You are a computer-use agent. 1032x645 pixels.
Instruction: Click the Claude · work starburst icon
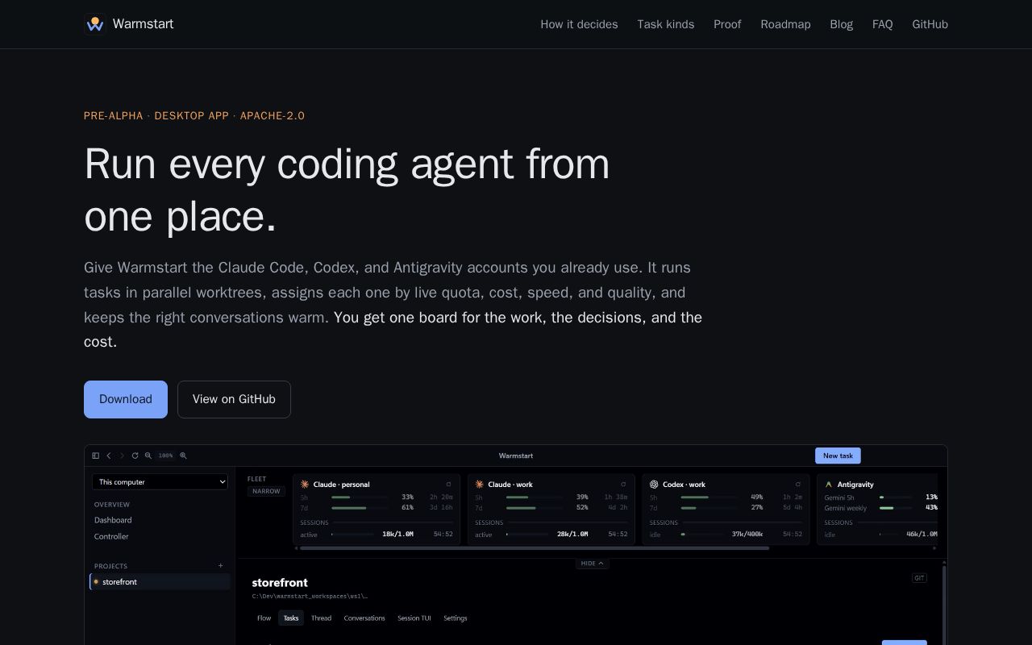pos(479,485)
